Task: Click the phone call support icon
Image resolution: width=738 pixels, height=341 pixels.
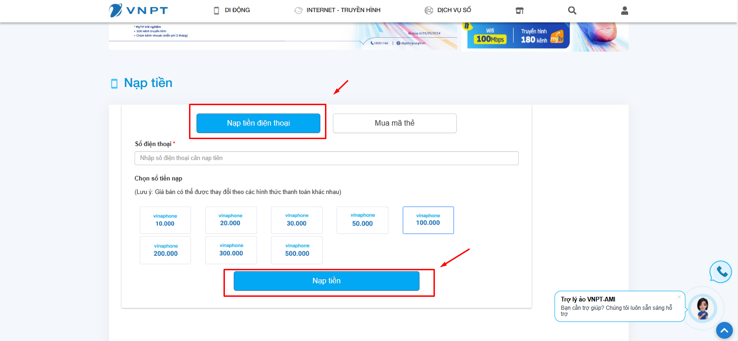Action: point(721,272)
